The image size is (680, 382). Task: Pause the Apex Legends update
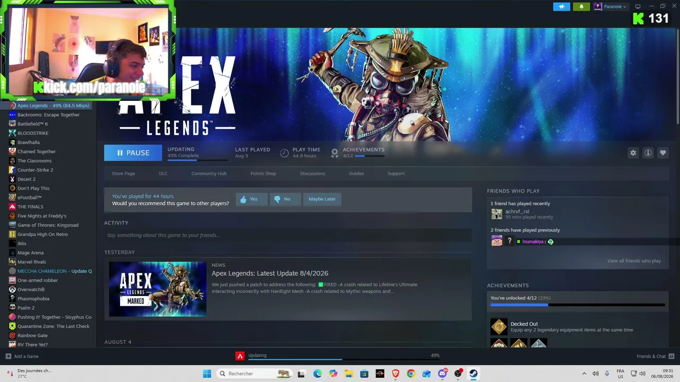133,153
